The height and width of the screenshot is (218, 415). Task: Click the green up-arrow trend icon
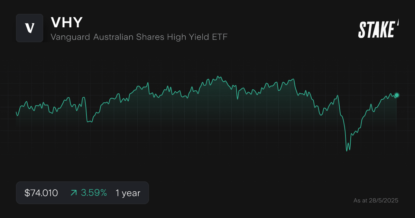pos(74,193)
